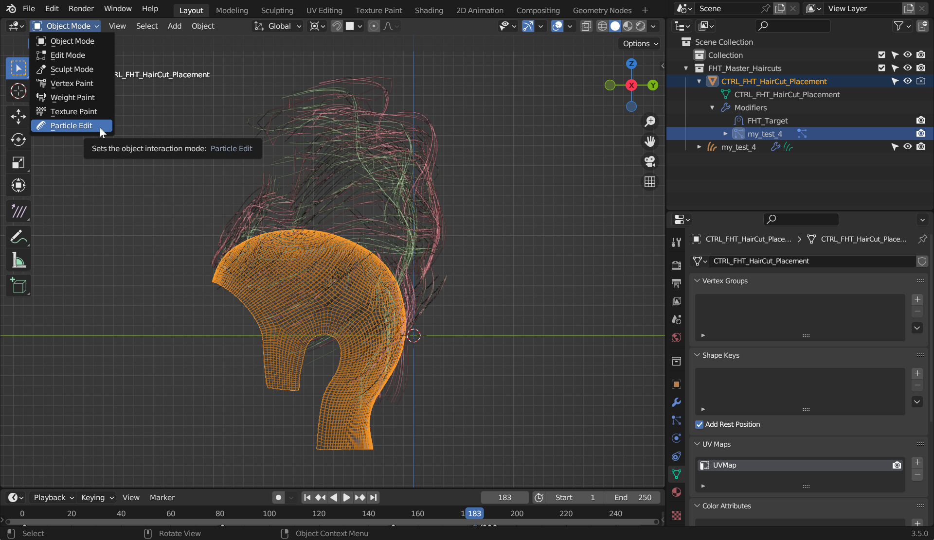The image size is (934, 540).
Task: Open the Options dropdown in viewport
Action: 640,44
